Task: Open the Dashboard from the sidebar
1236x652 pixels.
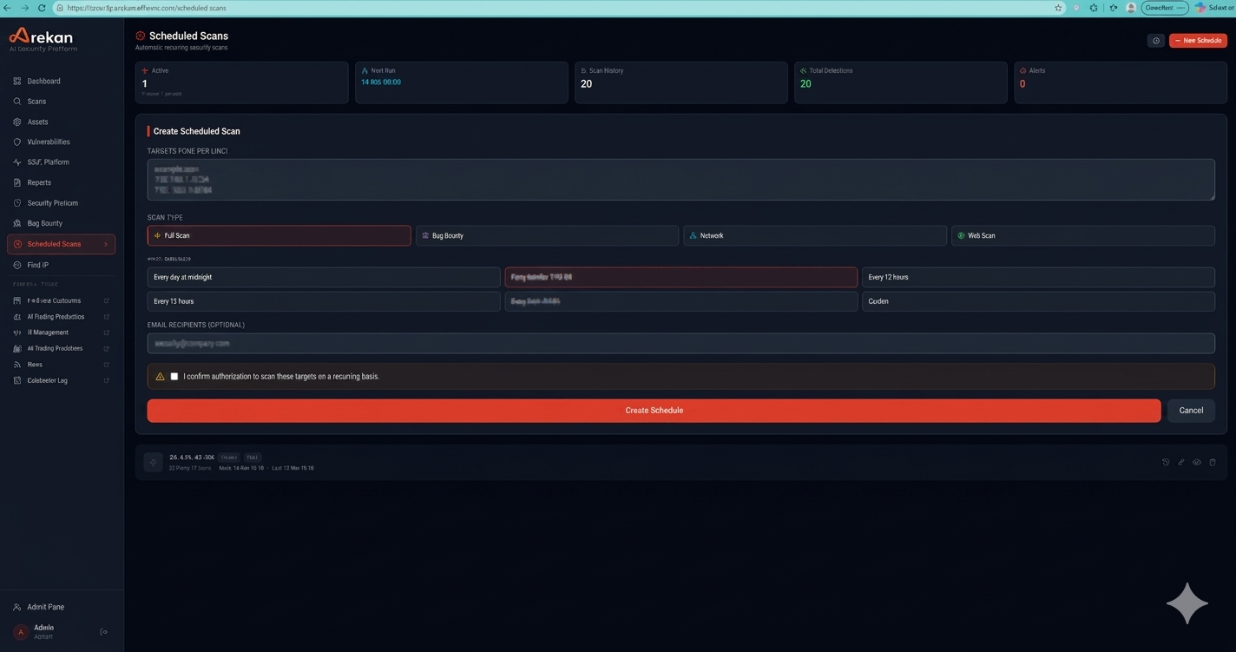Action: pos(43,81)
